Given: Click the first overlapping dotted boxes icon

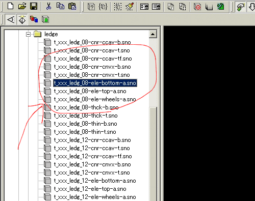Looking at the screenshot, I should point(171,7).
